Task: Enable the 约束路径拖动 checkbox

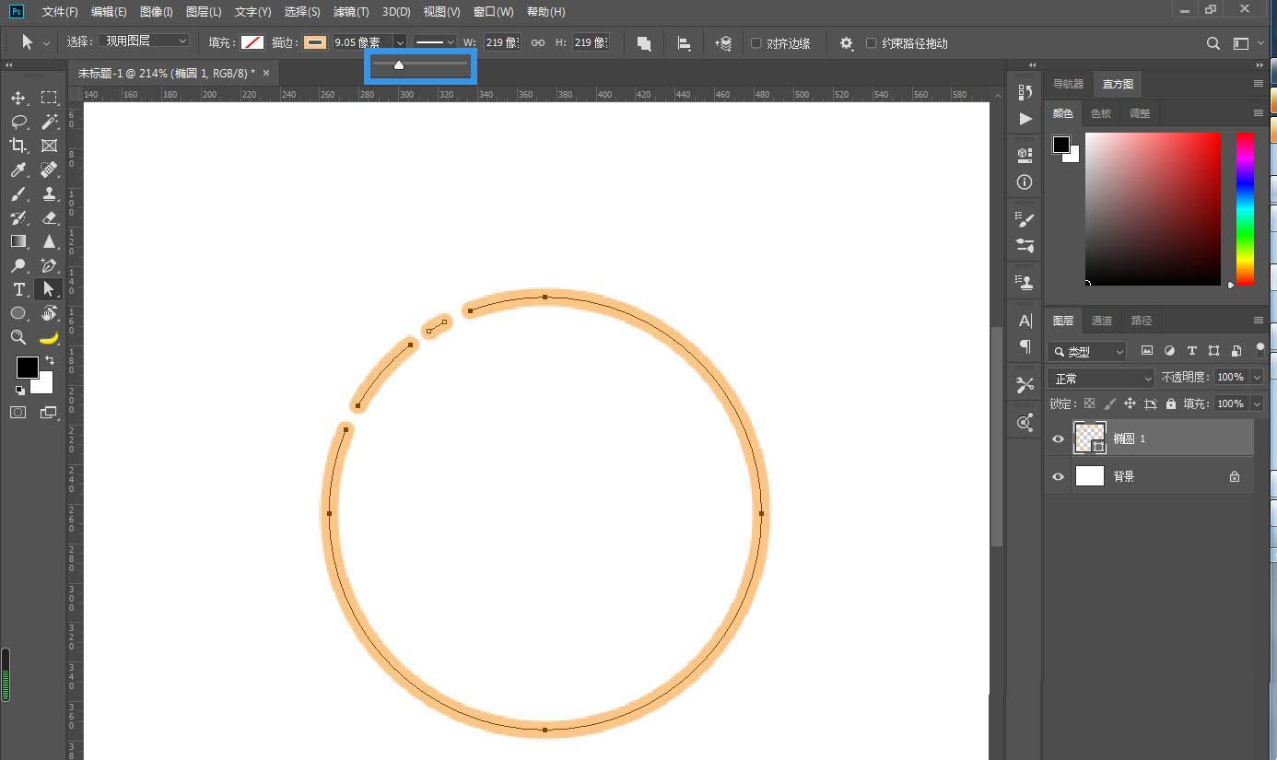Action: 872,43
